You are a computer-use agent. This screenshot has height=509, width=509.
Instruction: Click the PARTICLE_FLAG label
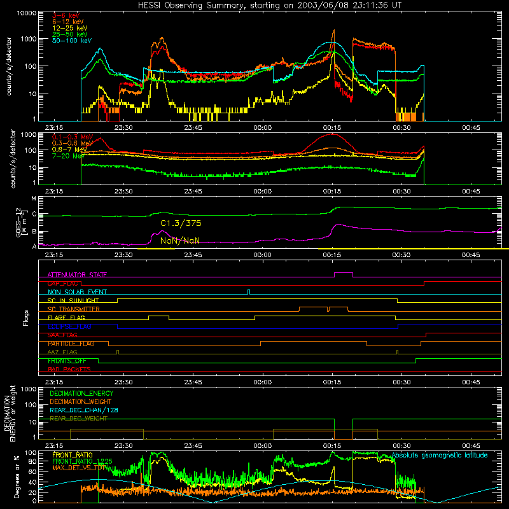[x=71, y=344]
